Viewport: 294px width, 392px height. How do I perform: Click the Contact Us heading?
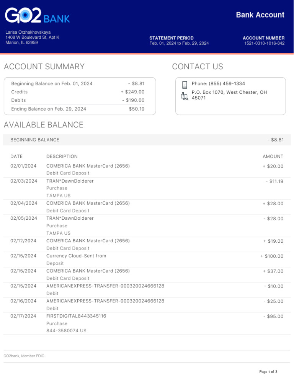click(x=198, y=67)
